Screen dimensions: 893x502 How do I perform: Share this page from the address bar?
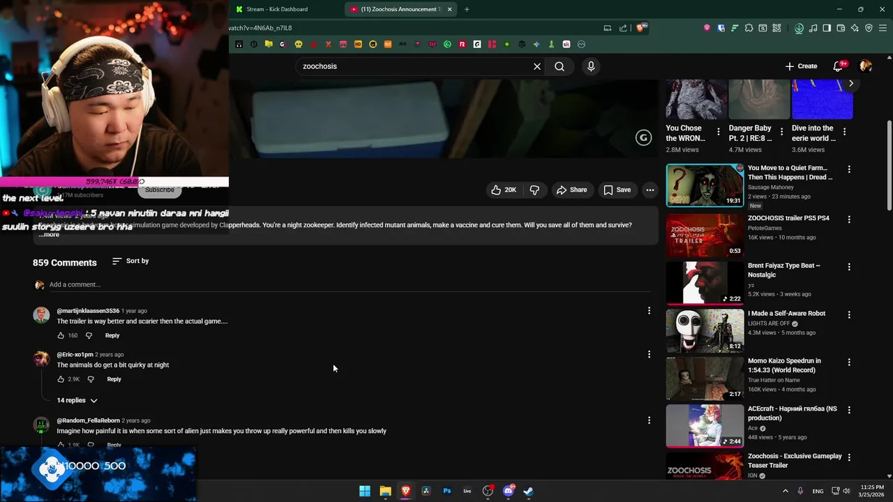(623, 28)
